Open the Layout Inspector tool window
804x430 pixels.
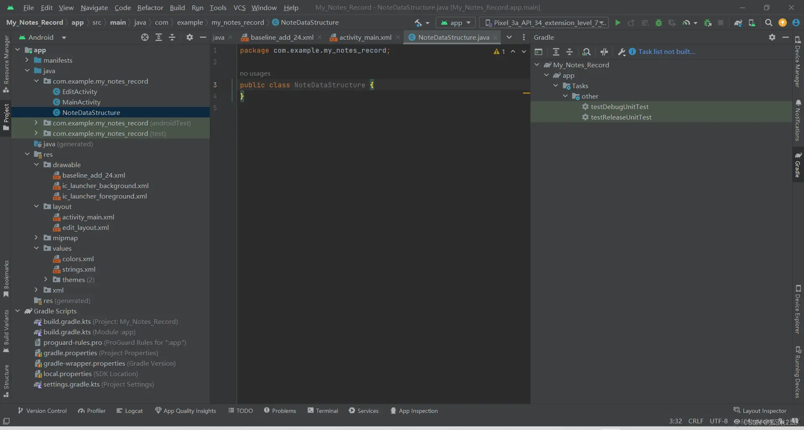(760, 411)
